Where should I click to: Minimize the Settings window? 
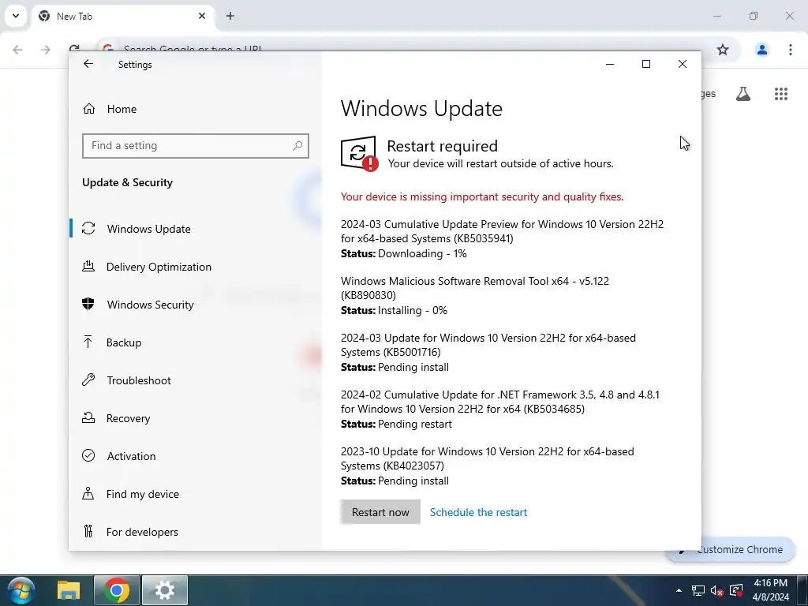pos(610,64)
